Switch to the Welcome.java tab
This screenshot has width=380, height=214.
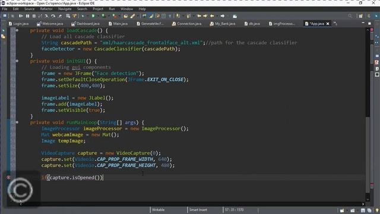click(x=50, y=24)
